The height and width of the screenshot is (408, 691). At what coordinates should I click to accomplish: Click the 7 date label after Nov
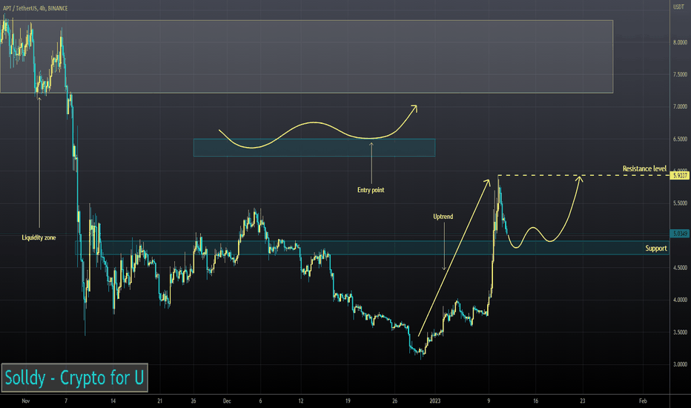(x=66, y=401)
